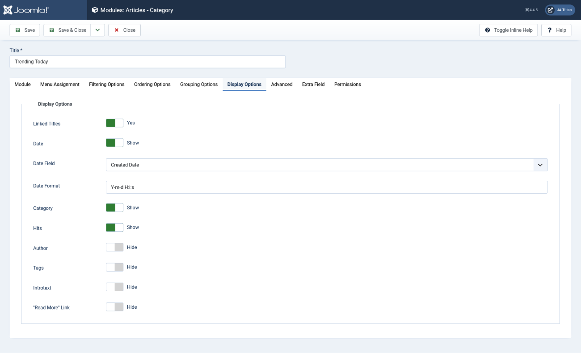Switch to the Advanced tab

[282, 84]
